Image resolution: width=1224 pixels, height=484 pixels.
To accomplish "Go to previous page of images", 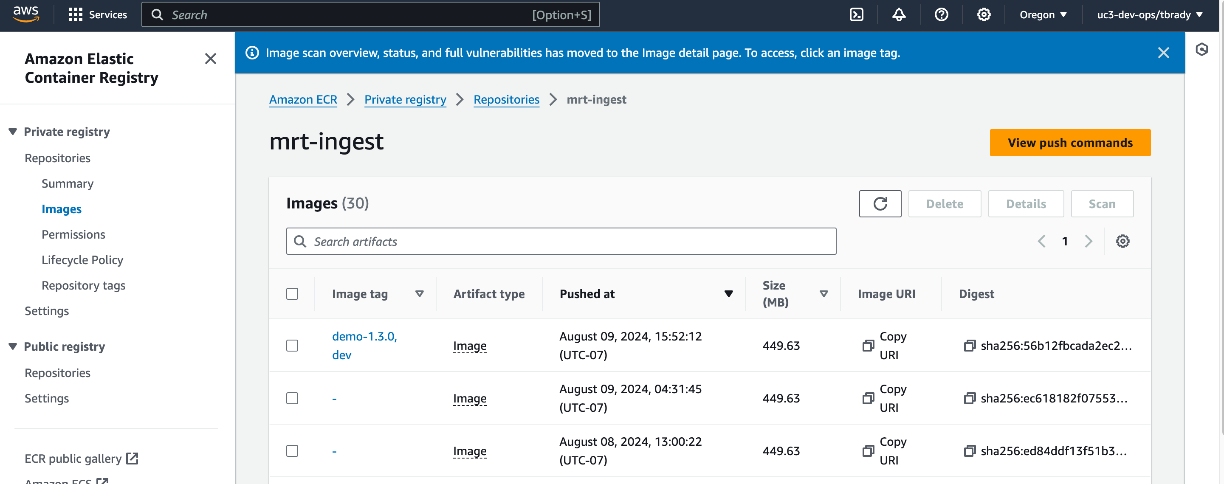I will pos(1041,241).
